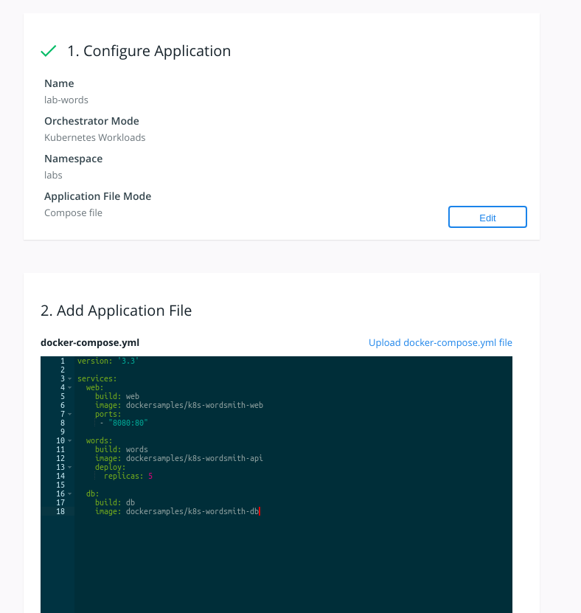Open the Upload docker-compose.yml file link
This screenshot has width=581, height=613.
(440, 342)
